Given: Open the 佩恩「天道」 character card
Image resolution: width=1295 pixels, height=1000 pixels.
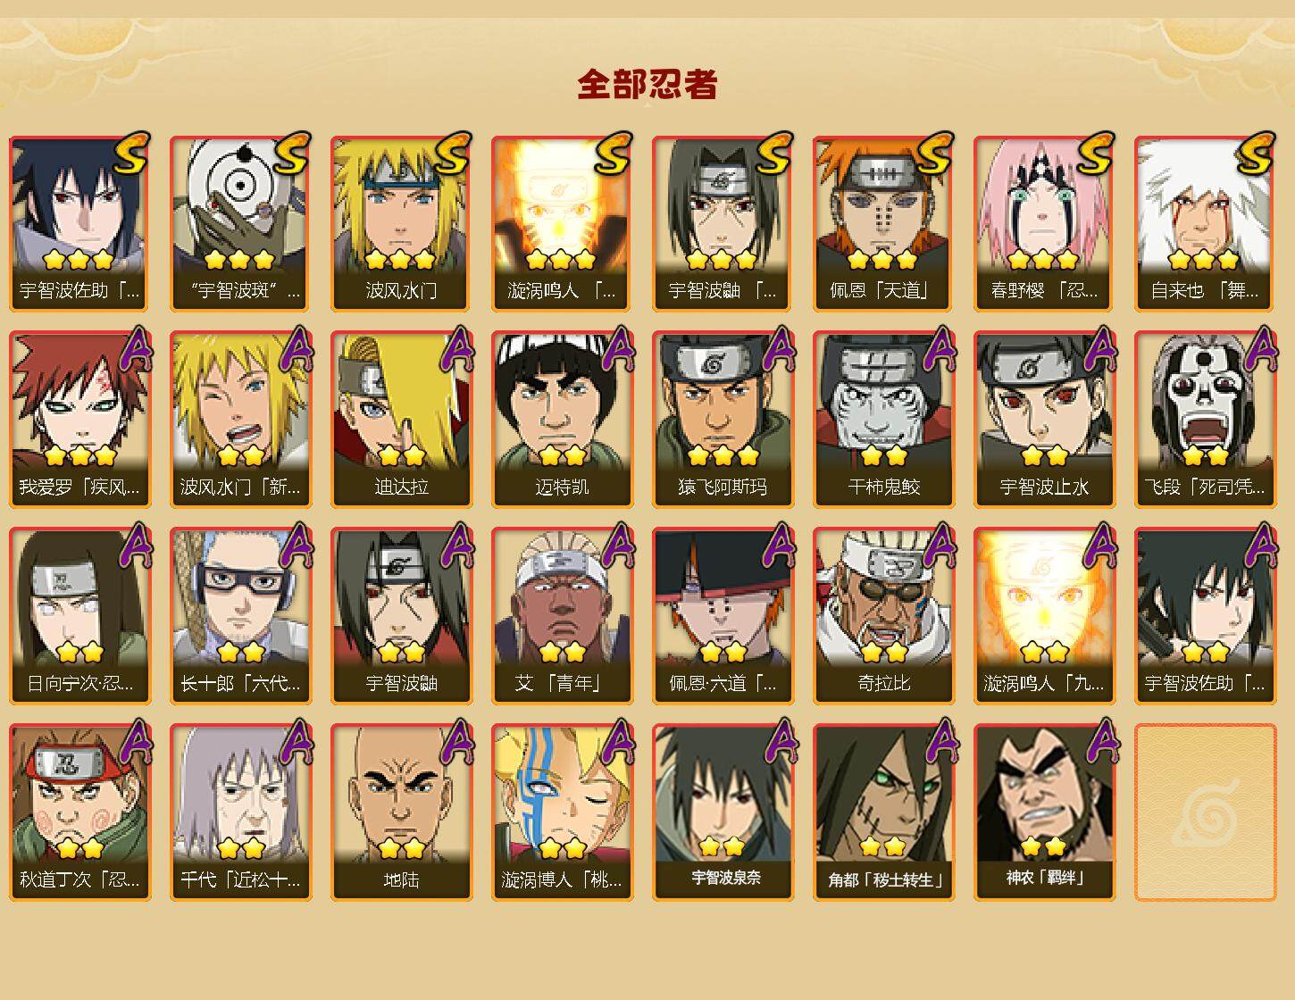Looking at the screenshot, I should pos(883,223).
